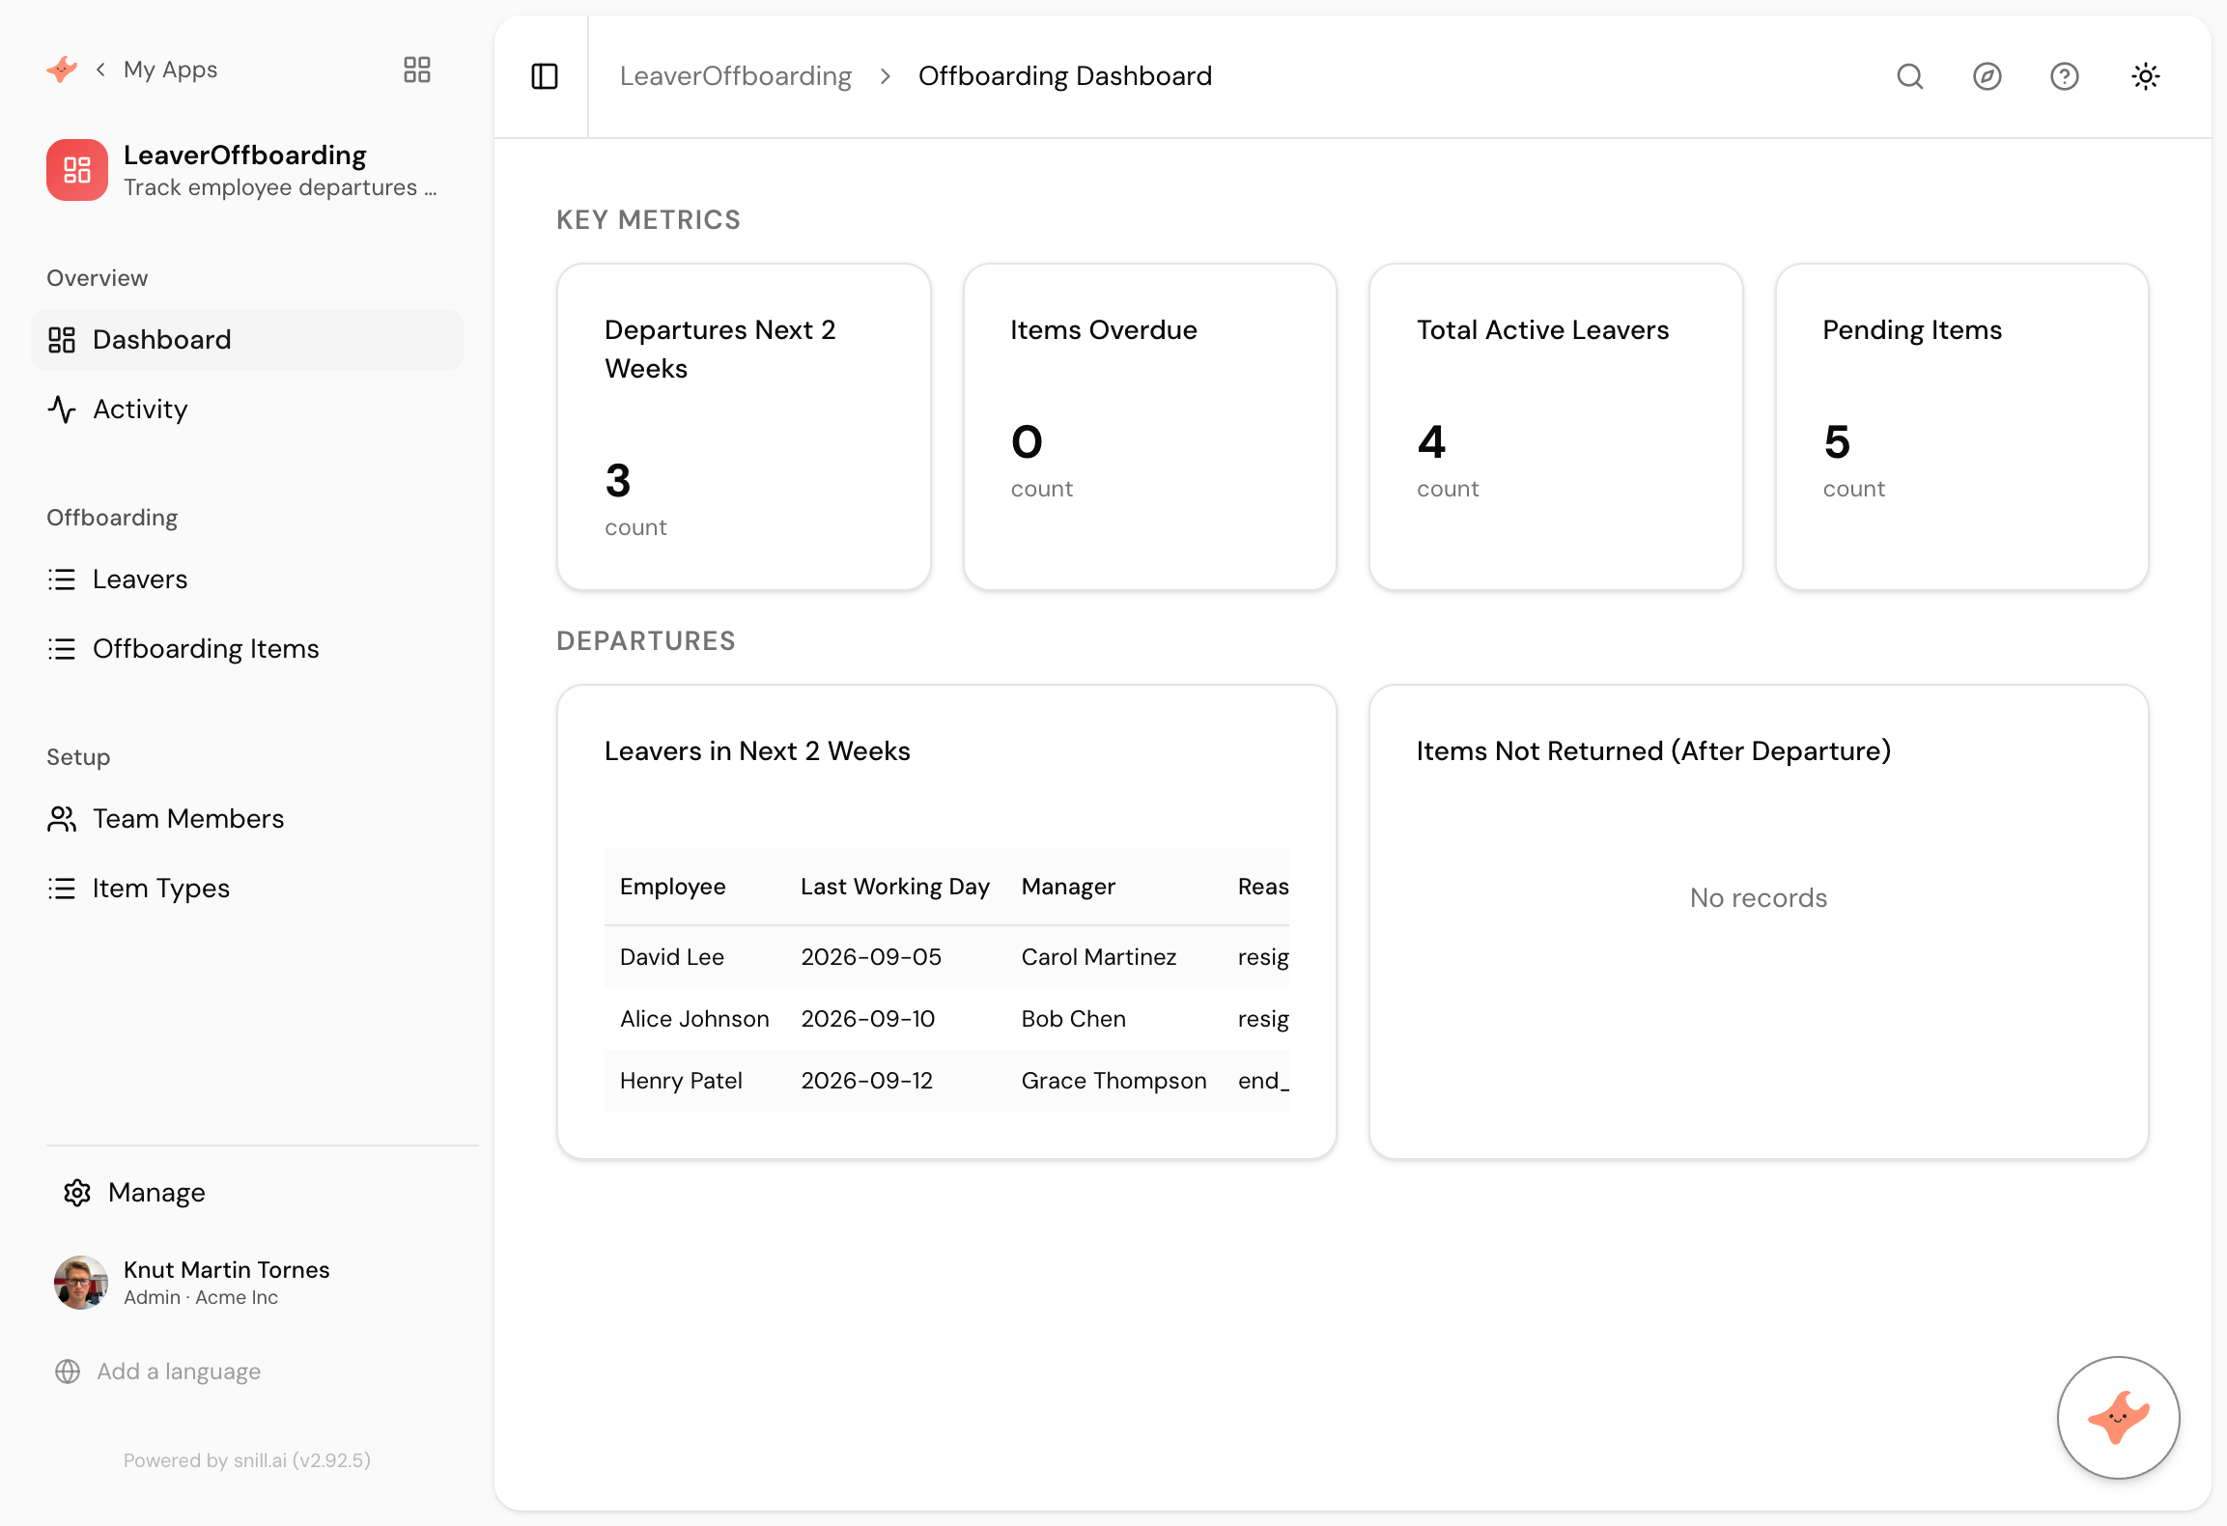
Task: Click the Knut Martin Tornes user name
Action: (227, 1269)
